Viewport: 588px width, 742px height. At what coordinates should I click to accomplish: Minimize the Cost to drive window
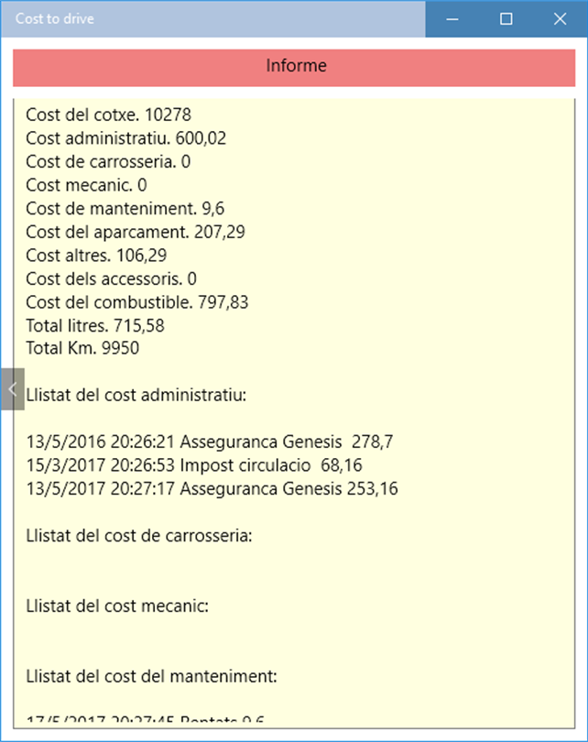452,18
